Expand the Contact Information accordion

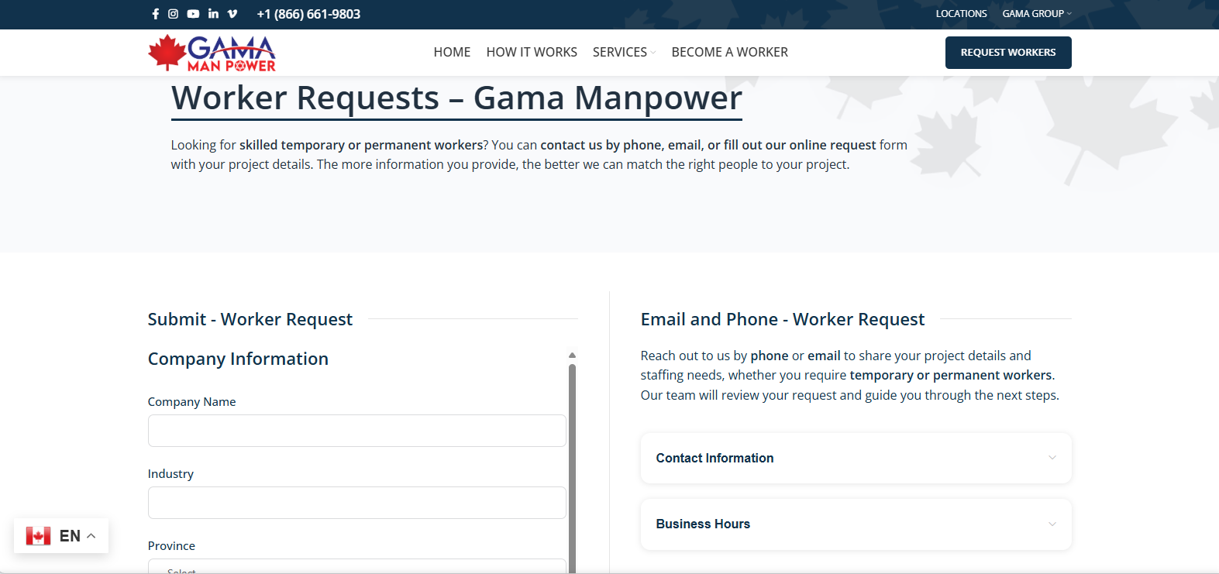856,458
